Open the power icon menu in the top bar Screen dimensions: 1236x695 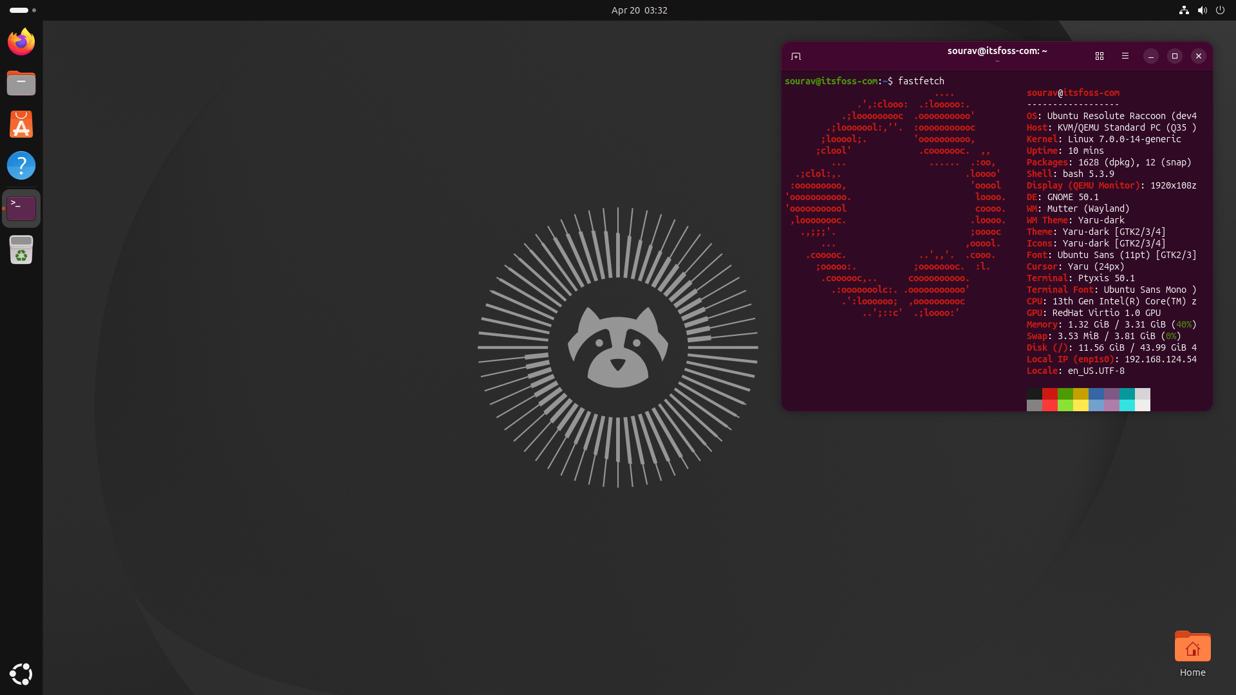[x=1221, y=10]
